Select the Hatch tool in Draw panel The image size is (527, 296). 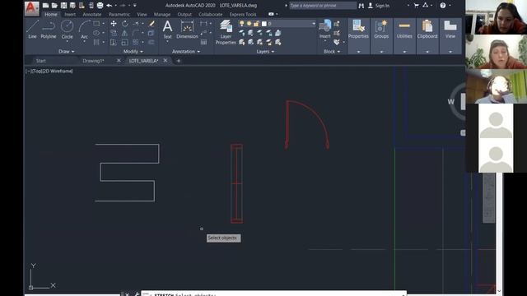click(96, 42)
